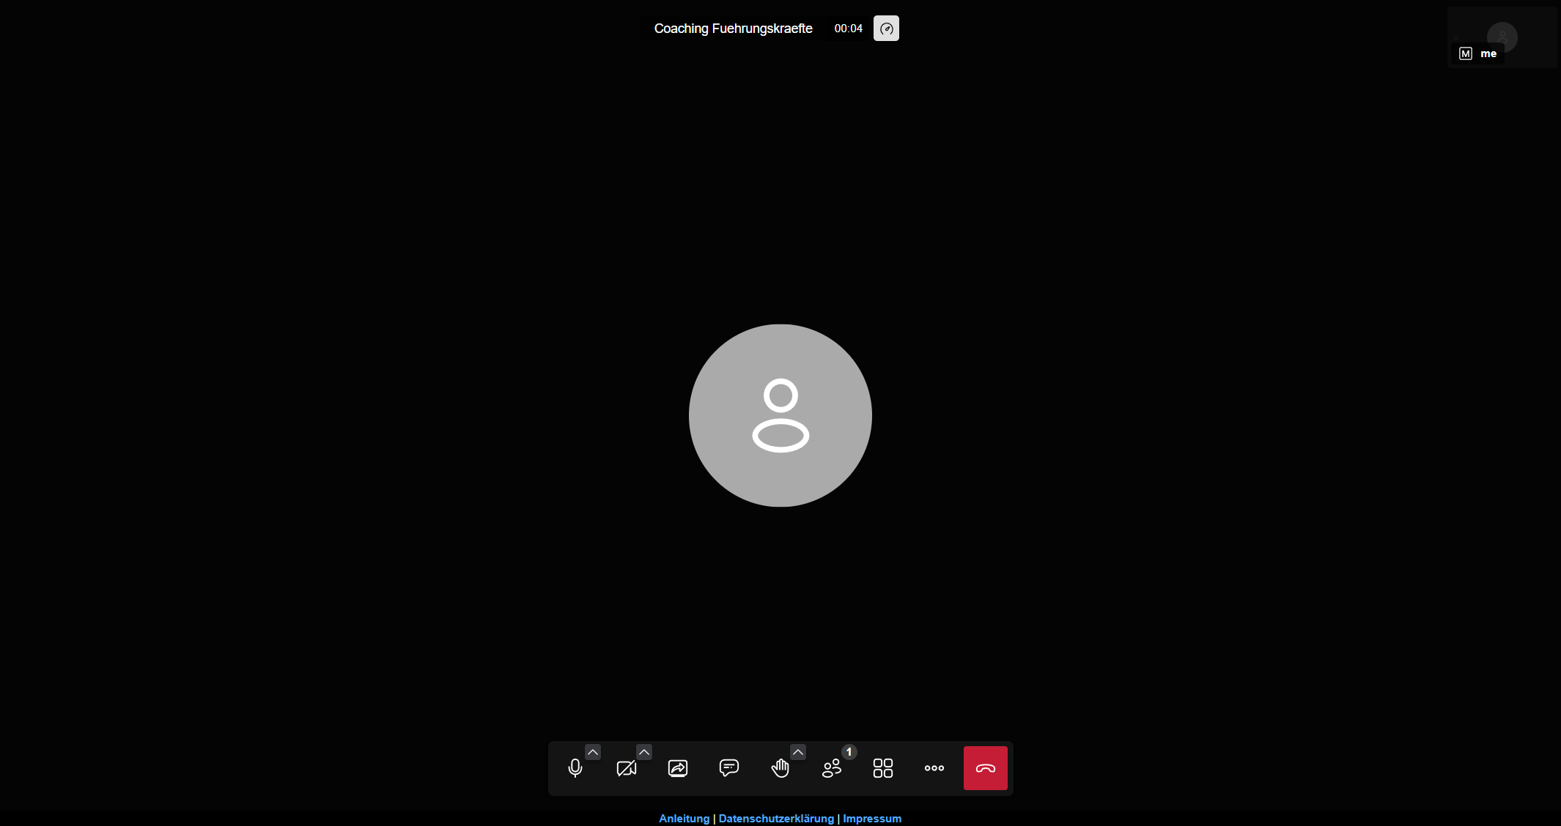Raise your hand

[780, 768]
